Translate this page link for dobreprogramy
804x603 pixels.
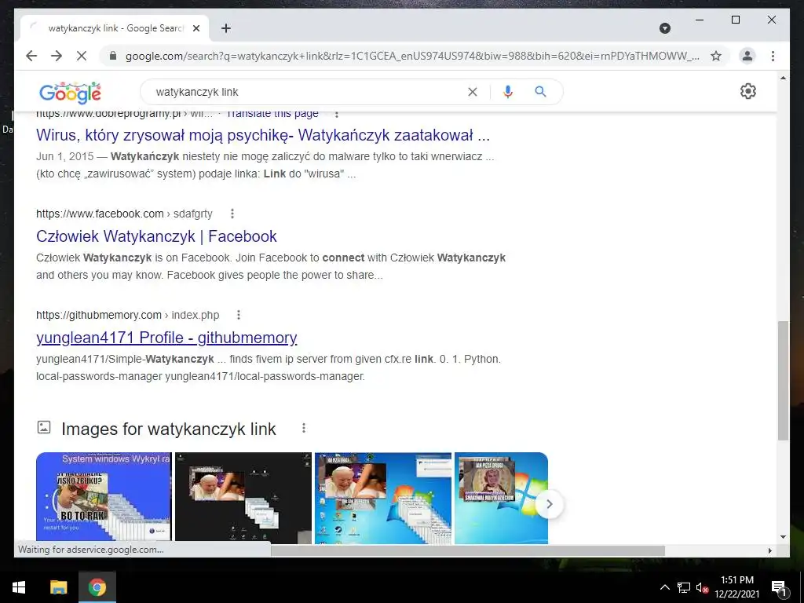coord(272,113)
